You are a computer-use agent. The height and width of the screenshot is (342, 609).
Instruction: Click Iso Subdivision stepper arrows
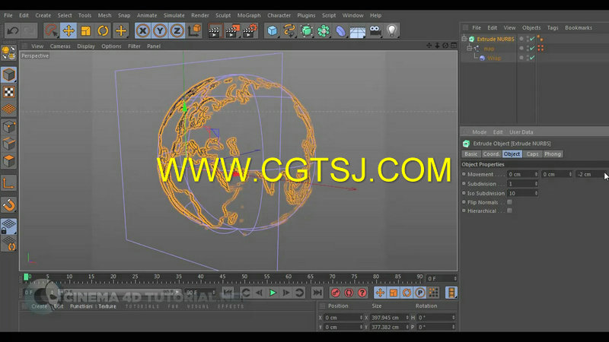pyautogui.click(x=536, y=193)
